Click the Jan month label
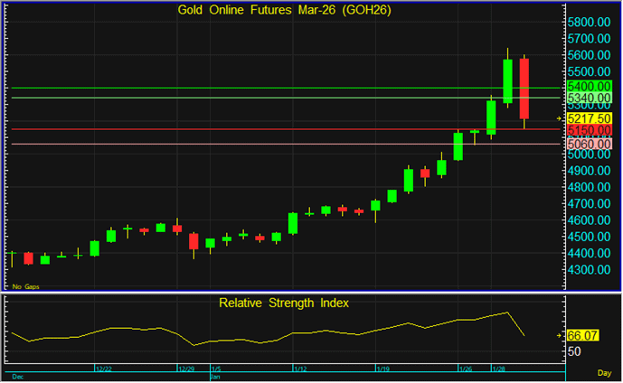This screenshot has height=383, width=623. (215, 377)
